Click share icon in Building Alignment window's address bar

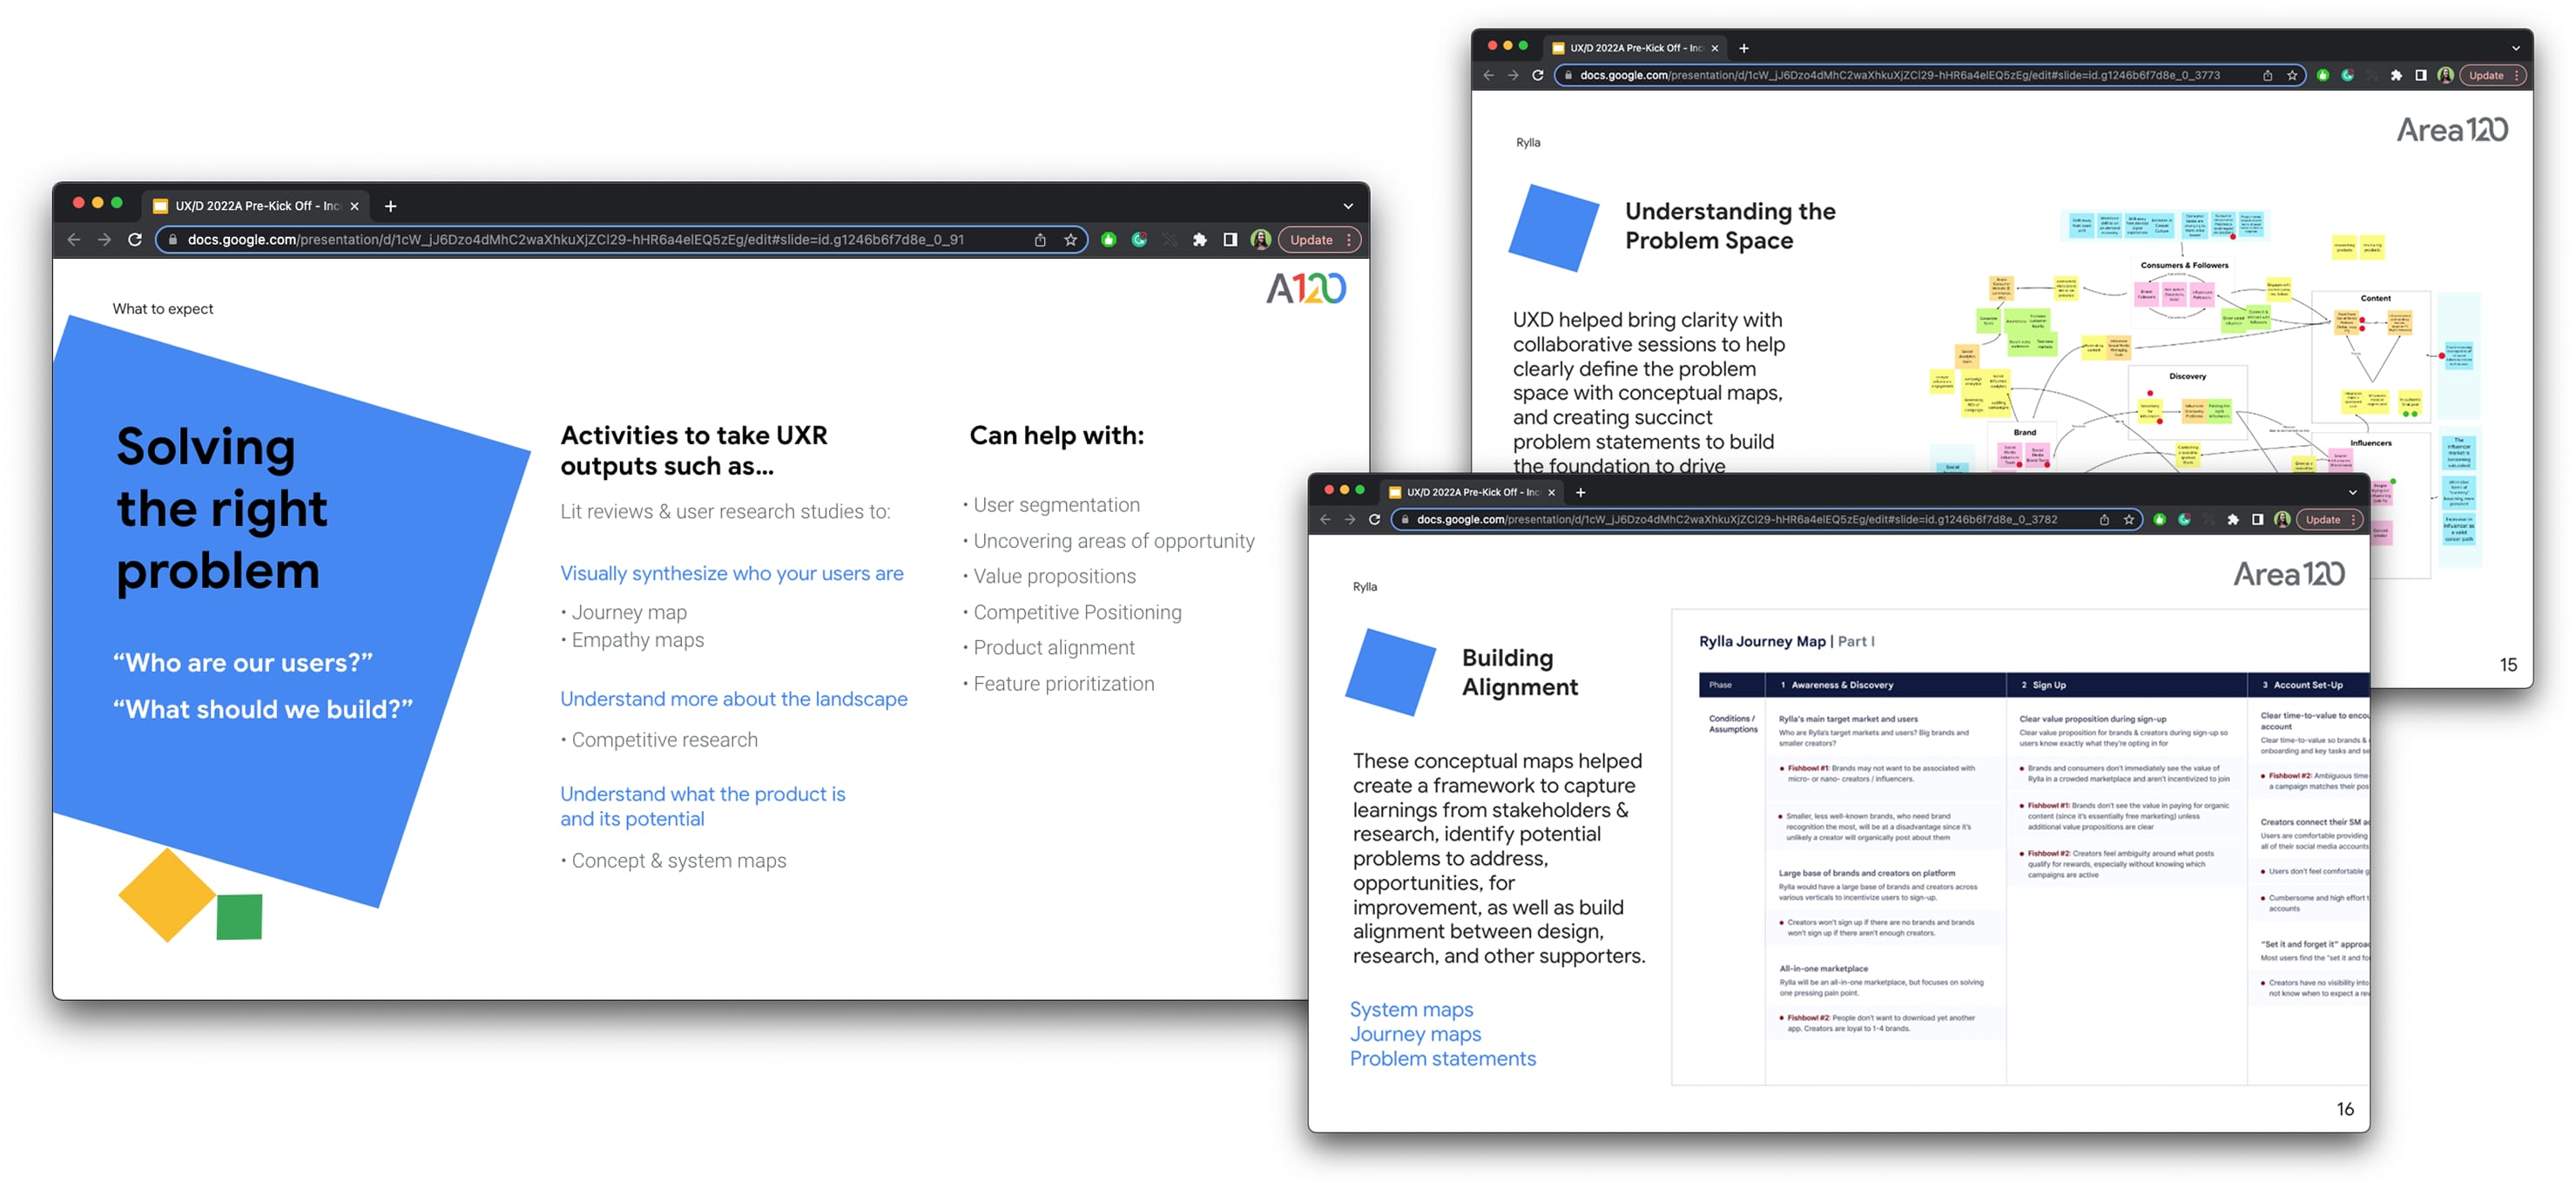tap(2104, 519)
